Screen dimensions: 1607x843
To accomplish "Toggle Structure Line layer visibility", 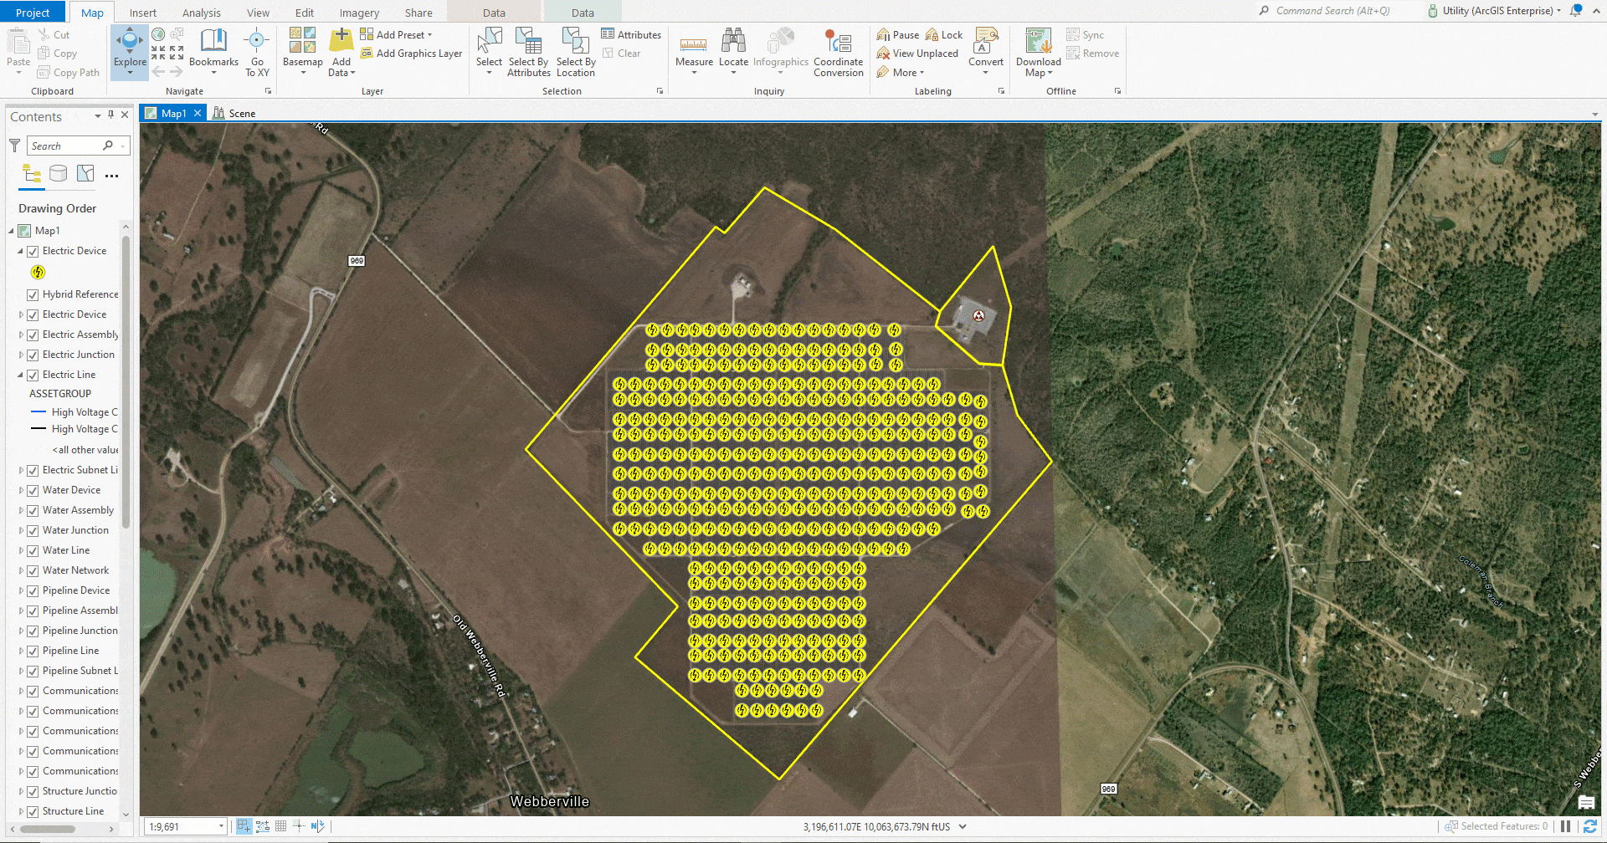I will coord(33,811).
